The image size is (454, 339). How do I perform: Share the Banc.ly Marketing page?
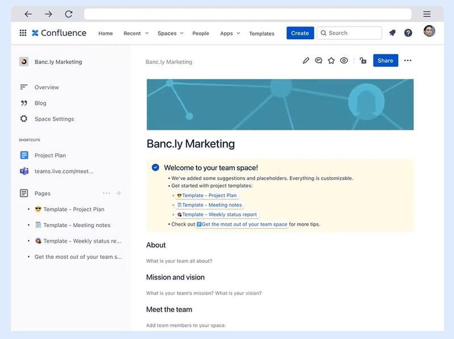click(385, 61)
